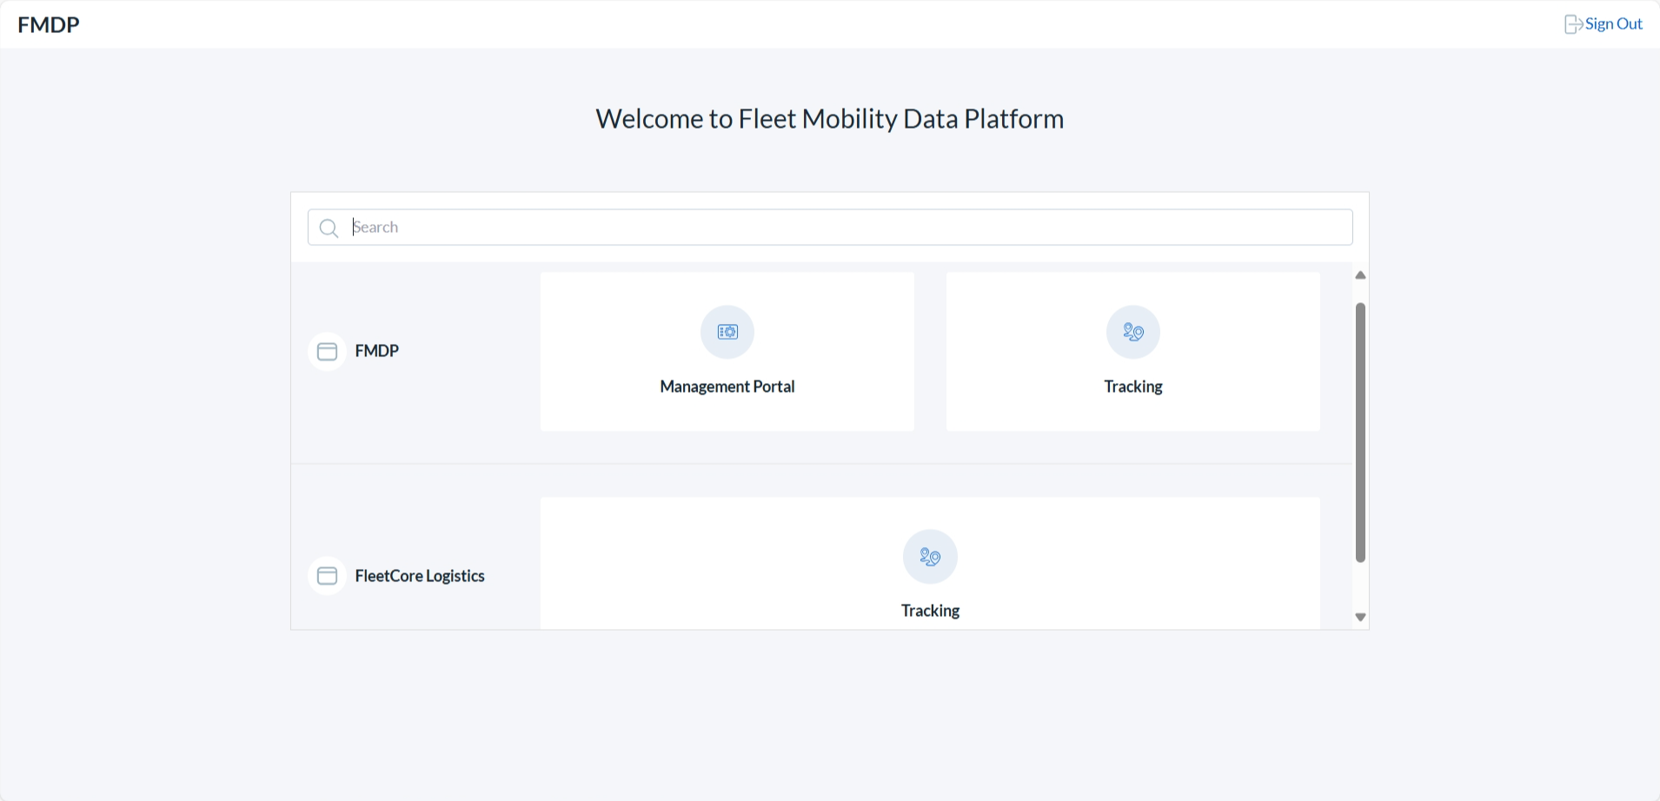Click the FleetCore Logistics window icon
1660x801 pixels.
(x=328, y=576)
